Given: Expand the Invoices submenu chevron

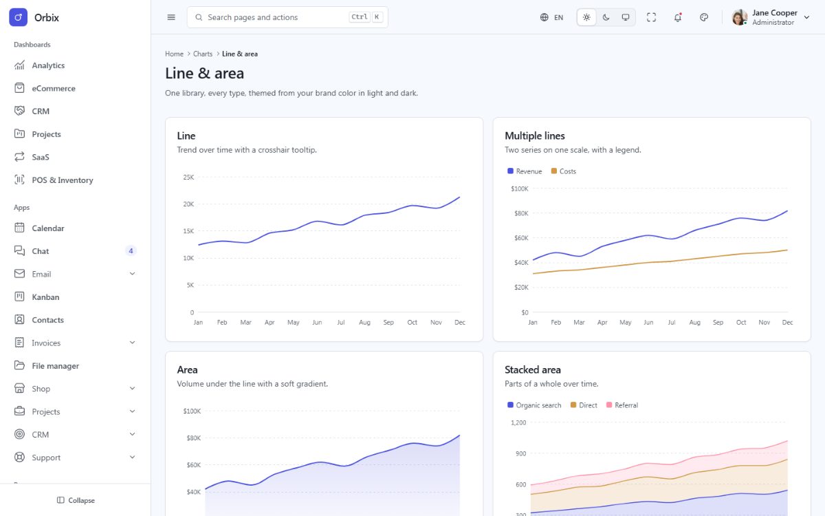Looking at the screenshot, I should point(132,343).
